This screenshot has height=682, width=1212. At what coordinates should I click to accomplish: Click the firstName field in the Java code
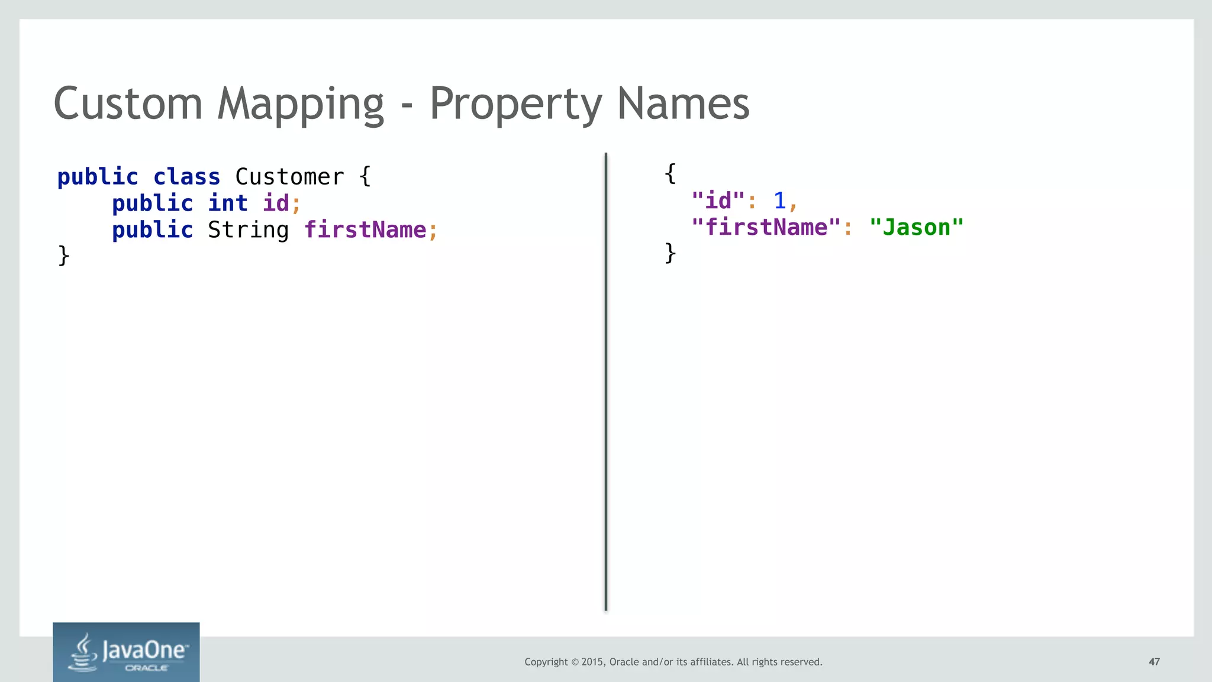pyautogui.click(x=365, y=230)
